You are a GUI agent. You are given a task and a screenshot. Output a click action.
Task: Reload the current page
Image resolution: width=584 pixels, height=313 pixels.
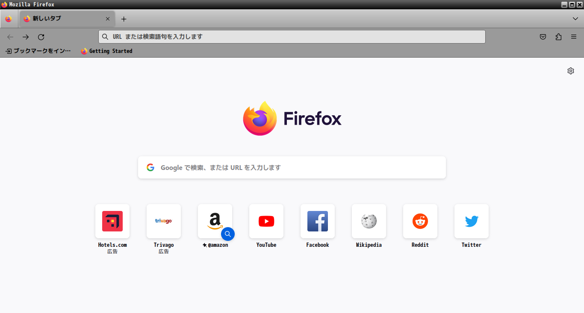(x=41, y=37)
